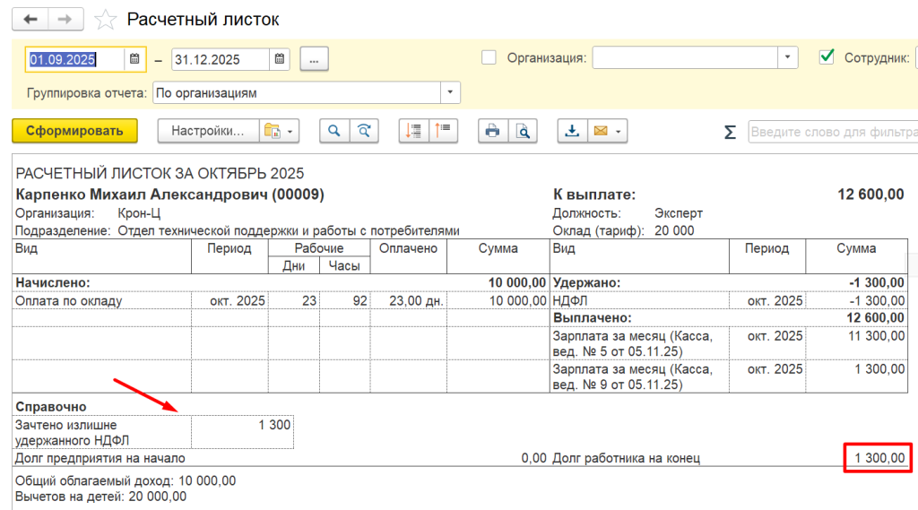Viewport: 918px width, 510px height.
Task: Click the end date field 31.12.2025
Action: click(x=221, y=60)
